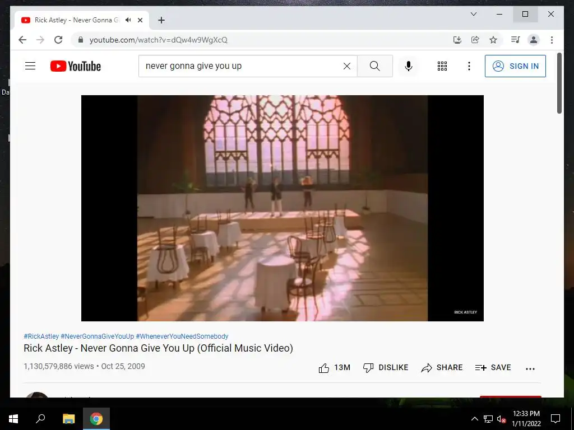Image resolution: width=574 pixels, height=430 pixels.
Task: Open Windows taskbar search
Action: click(x=40, y=419)
